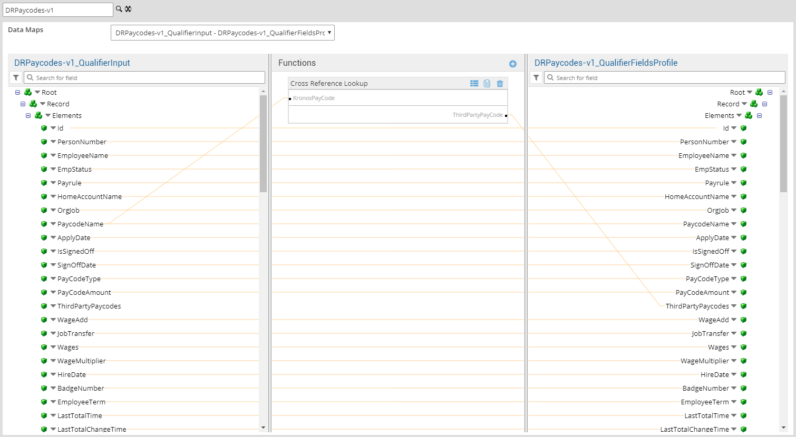Click the right panel vertical scrollbar down arrow
The width and height of the screenshot is (796, 437).
pos(783,428)
